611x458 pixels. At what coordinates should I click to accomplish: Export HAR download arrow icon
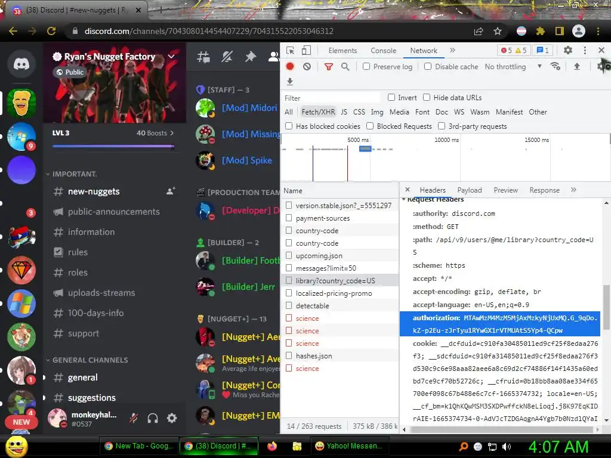(289, 82)
